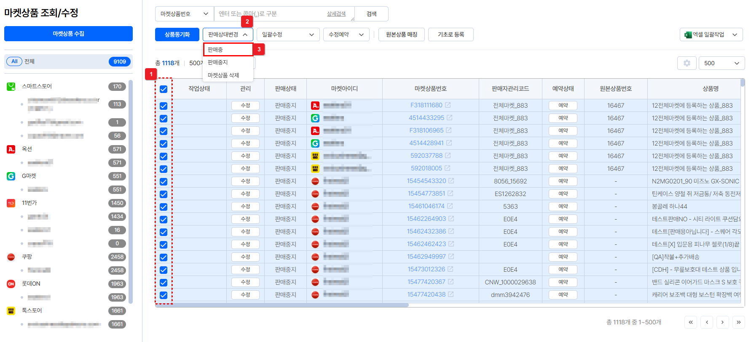Open external link icon beside 15461046174

(x=450, y=206)
